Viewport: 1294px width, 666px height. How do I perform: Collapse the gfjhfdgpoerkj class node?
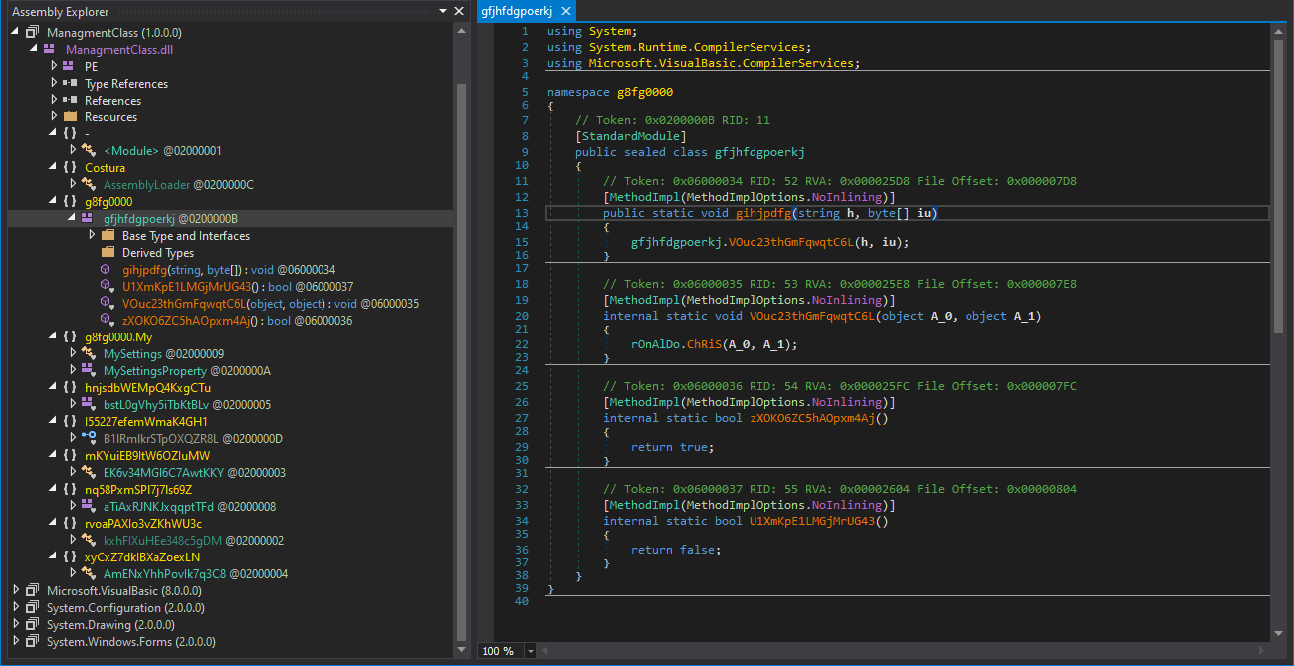[73, 219]
